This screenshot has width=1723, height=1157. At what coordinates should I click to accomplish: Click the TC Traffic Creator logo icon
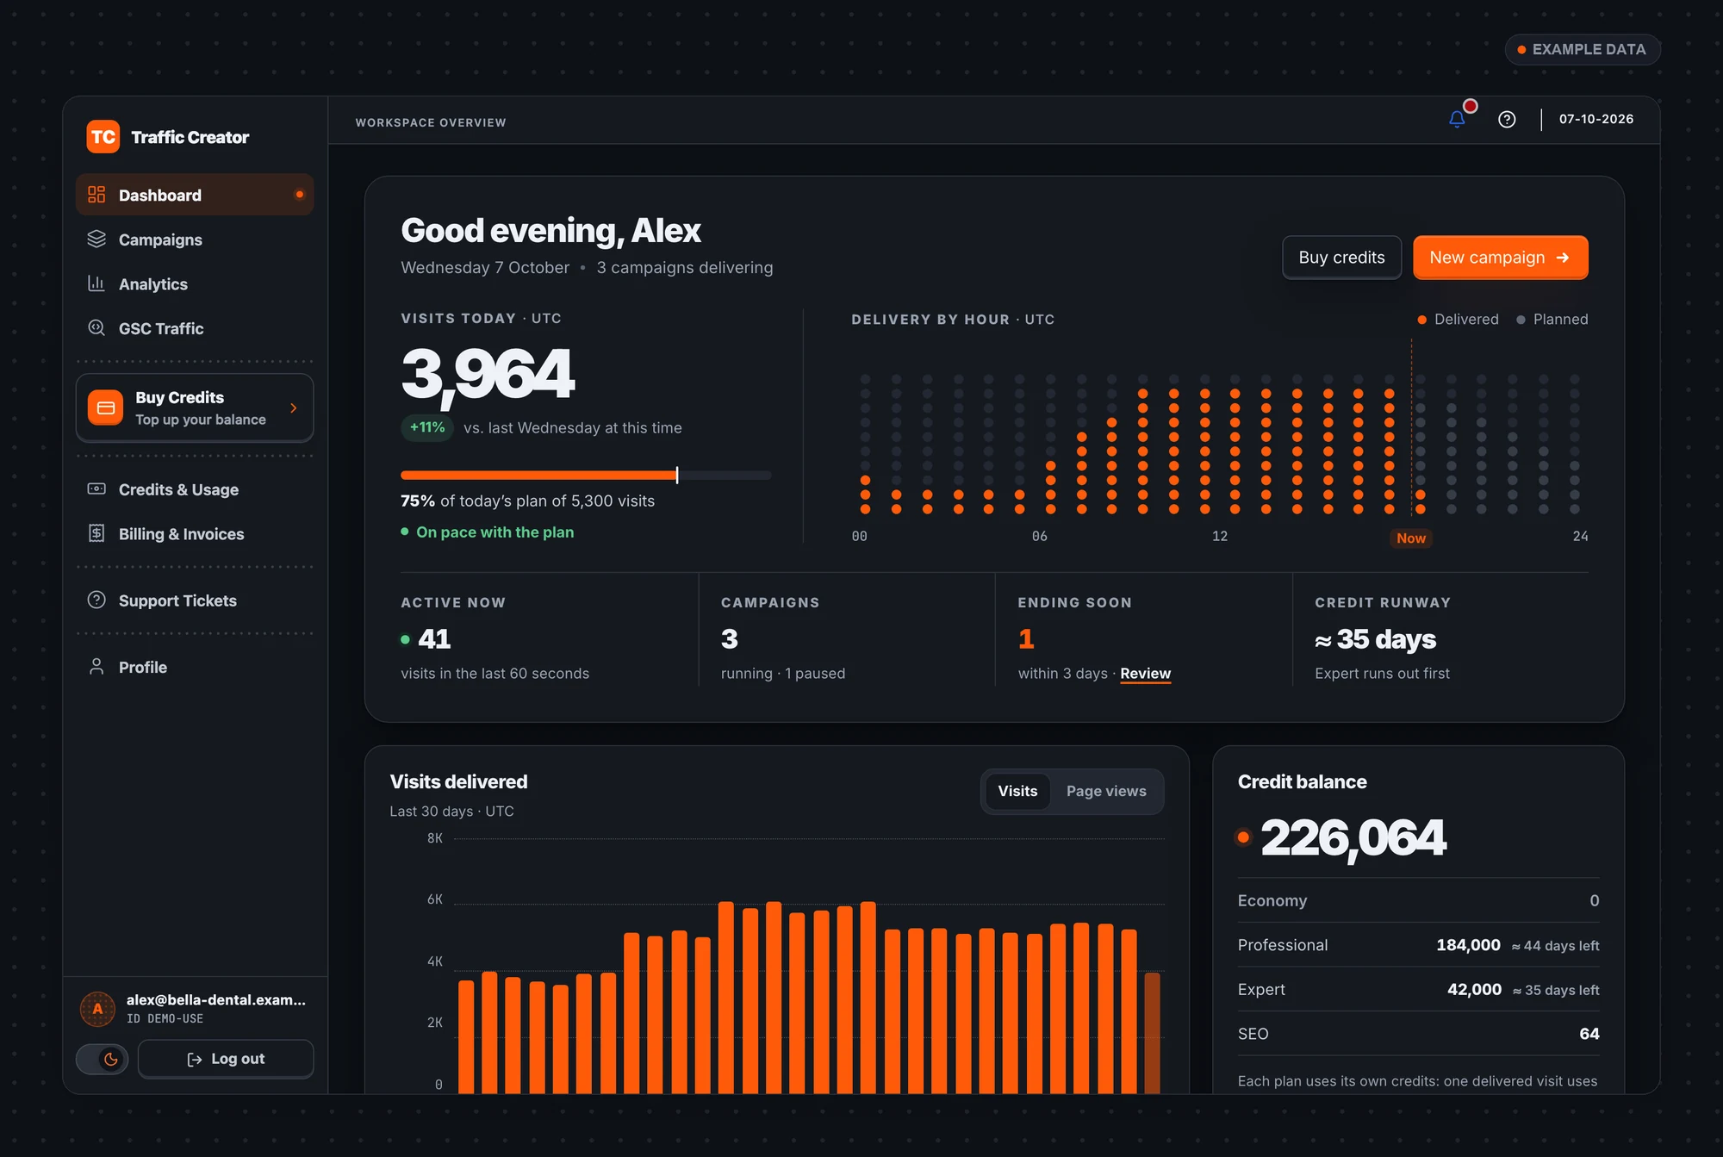(x=103, y=137)
